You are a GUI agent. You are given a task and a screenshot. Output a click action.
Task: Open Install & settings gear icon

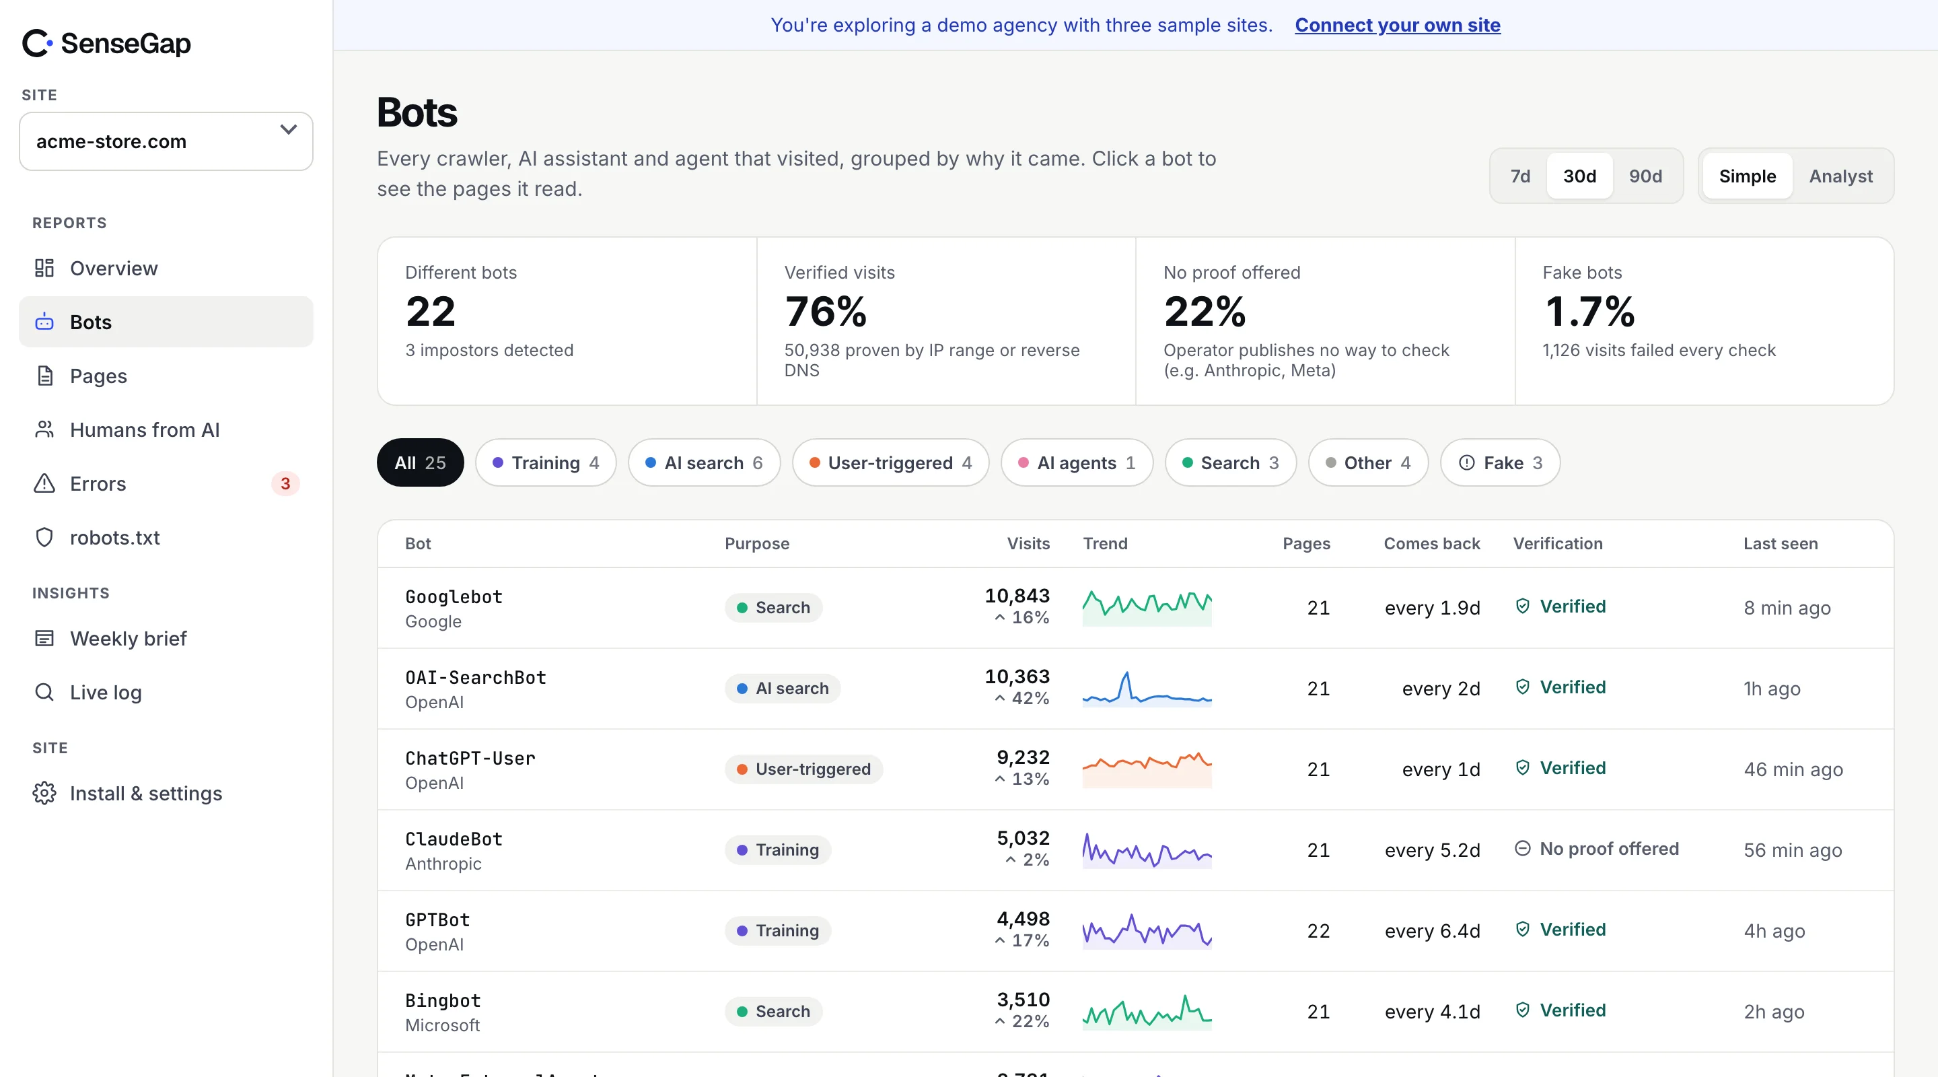click(x=44, y=793)
